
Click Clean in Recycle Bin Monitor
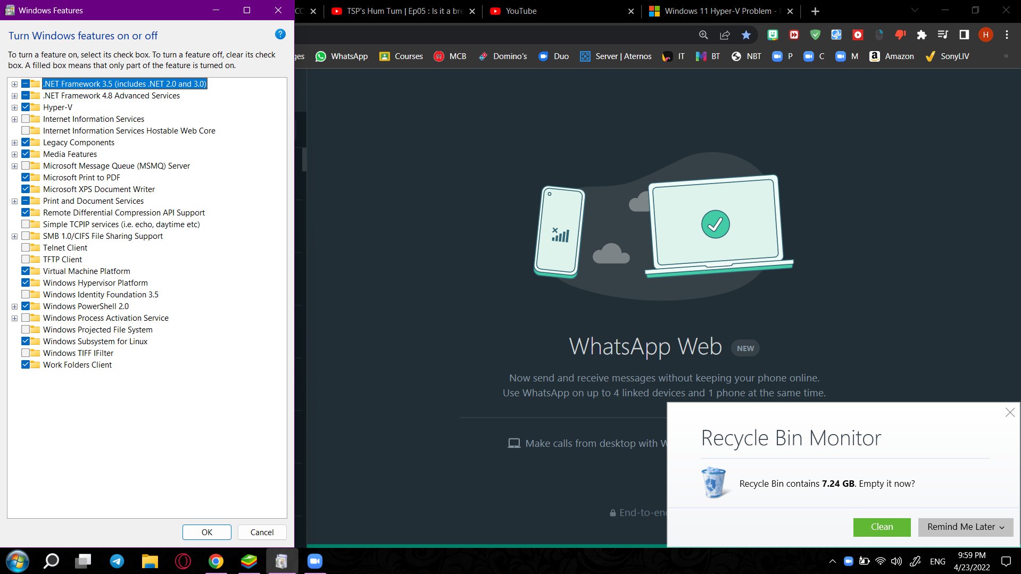tap(882, 527)
